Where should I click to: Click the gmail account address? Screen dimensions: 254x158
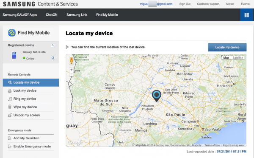[156, 4]
